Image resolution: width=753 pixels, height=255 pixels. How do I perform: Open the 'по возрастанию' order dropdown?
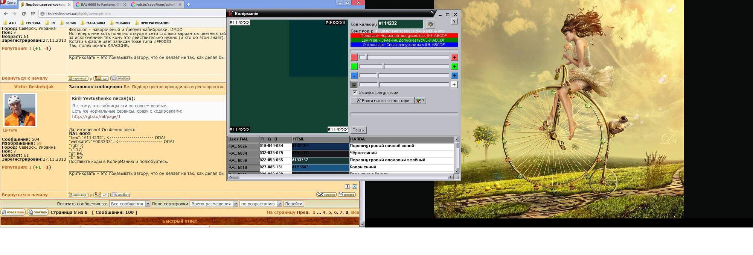click(x=261, y=204)
